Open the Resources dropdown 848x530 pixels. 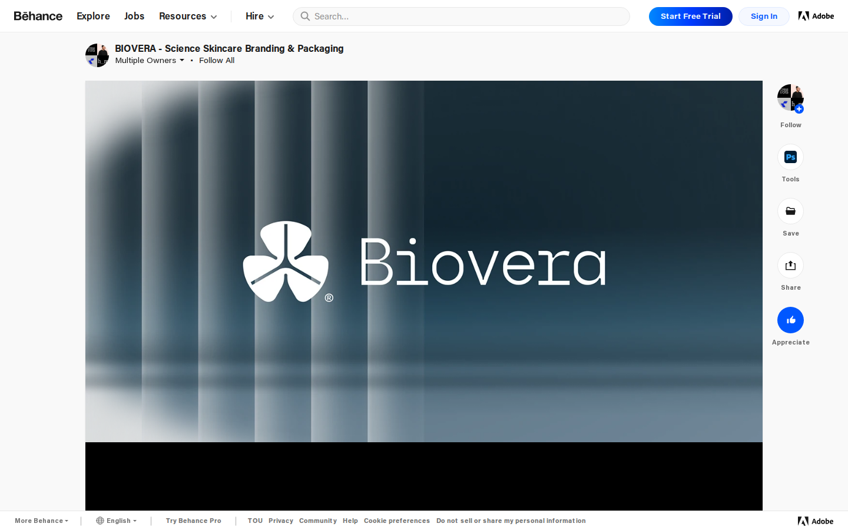tap(187, 16)
